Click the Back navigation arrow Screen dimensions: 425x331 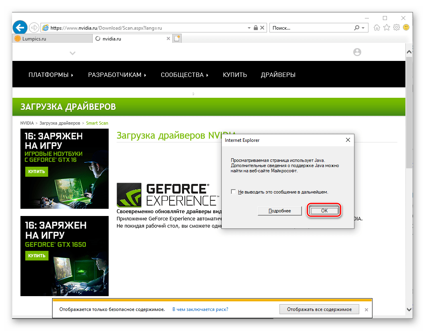pos(20,27)
